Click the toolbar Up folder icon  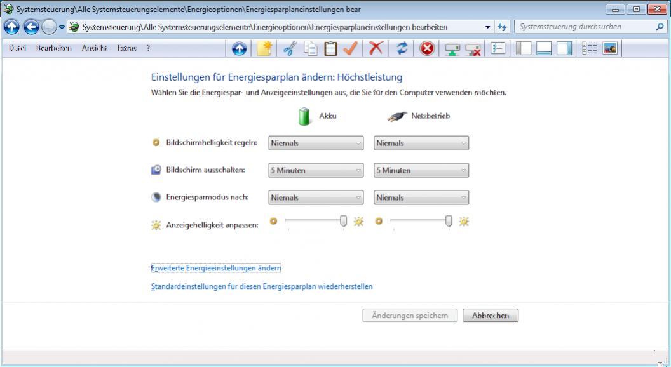[239, 48]
